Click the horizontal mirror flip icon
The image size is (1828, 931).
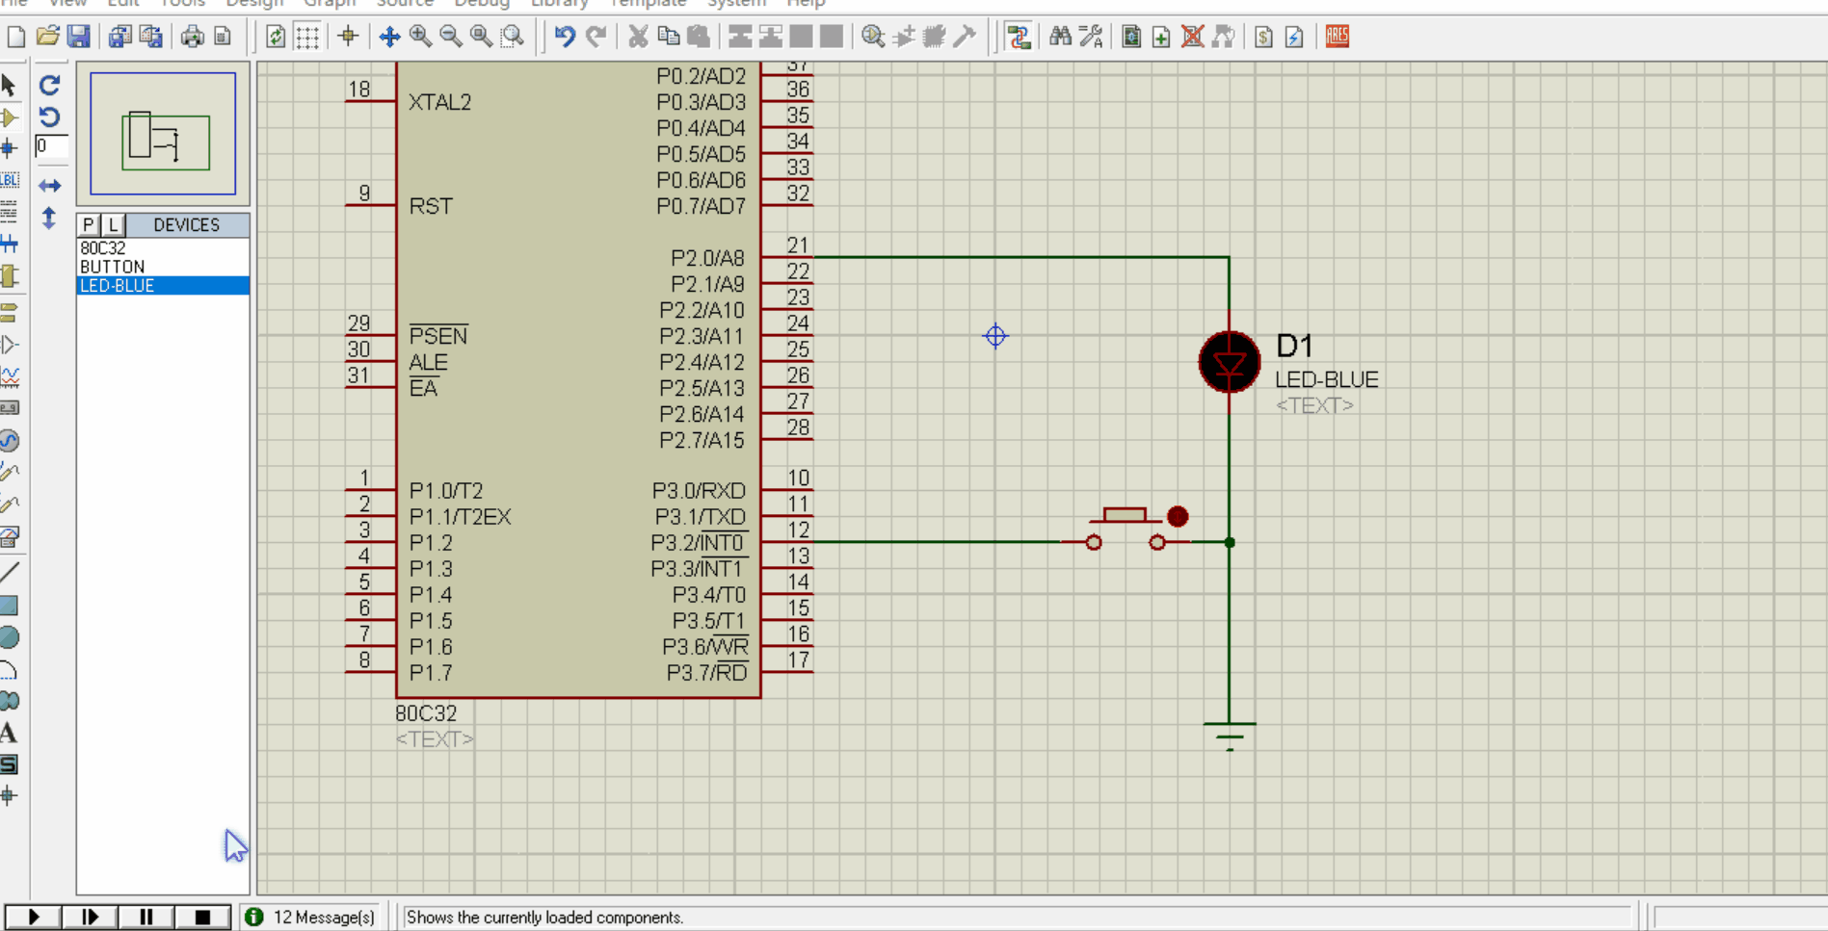click(50, 185)
